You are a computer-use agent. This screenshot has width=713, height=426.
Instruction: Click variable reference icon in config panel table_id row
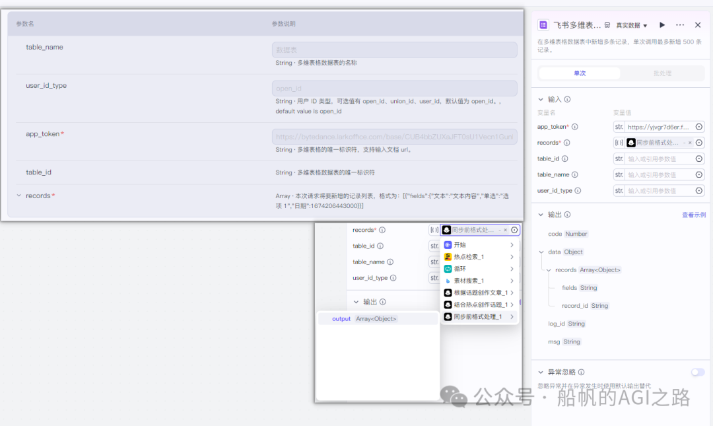pyautogui.click(x=699, y=159)
